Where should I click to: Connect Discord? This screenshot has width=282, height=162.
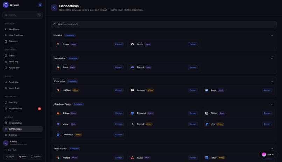coord(193,67)
